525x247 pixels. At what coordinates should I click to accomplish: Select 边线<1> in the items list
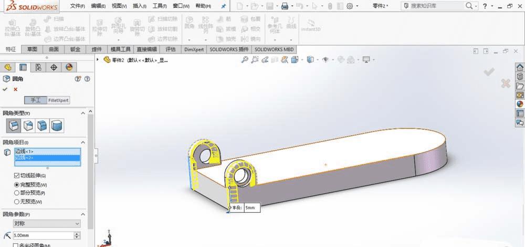click(x=48, y=151)
